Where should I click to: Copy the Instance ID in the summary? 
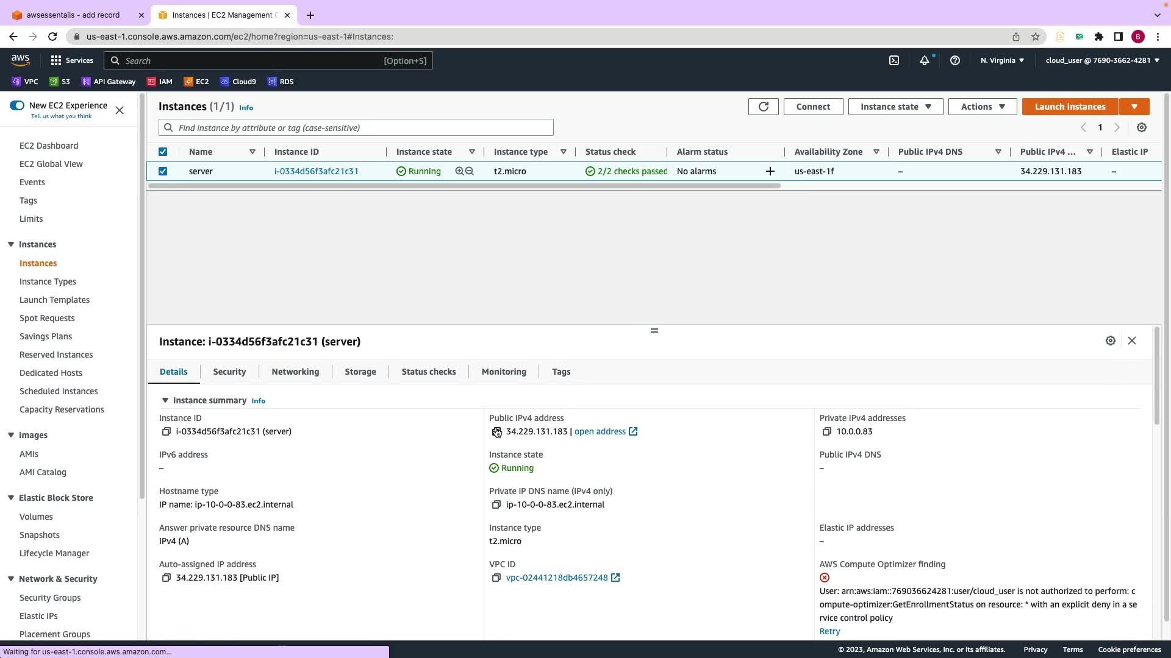(x=166, y=431)
